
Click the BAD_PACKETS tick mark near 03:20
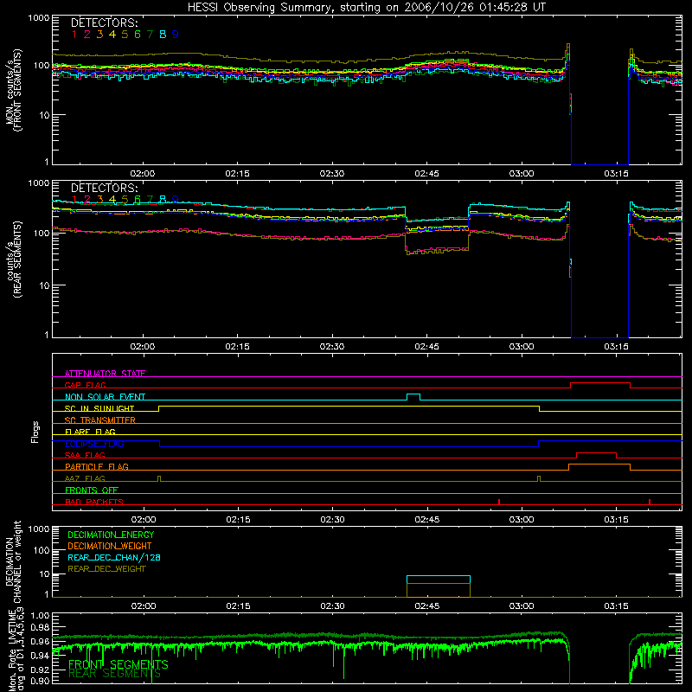pyautogui.click(x=650, y=502)
